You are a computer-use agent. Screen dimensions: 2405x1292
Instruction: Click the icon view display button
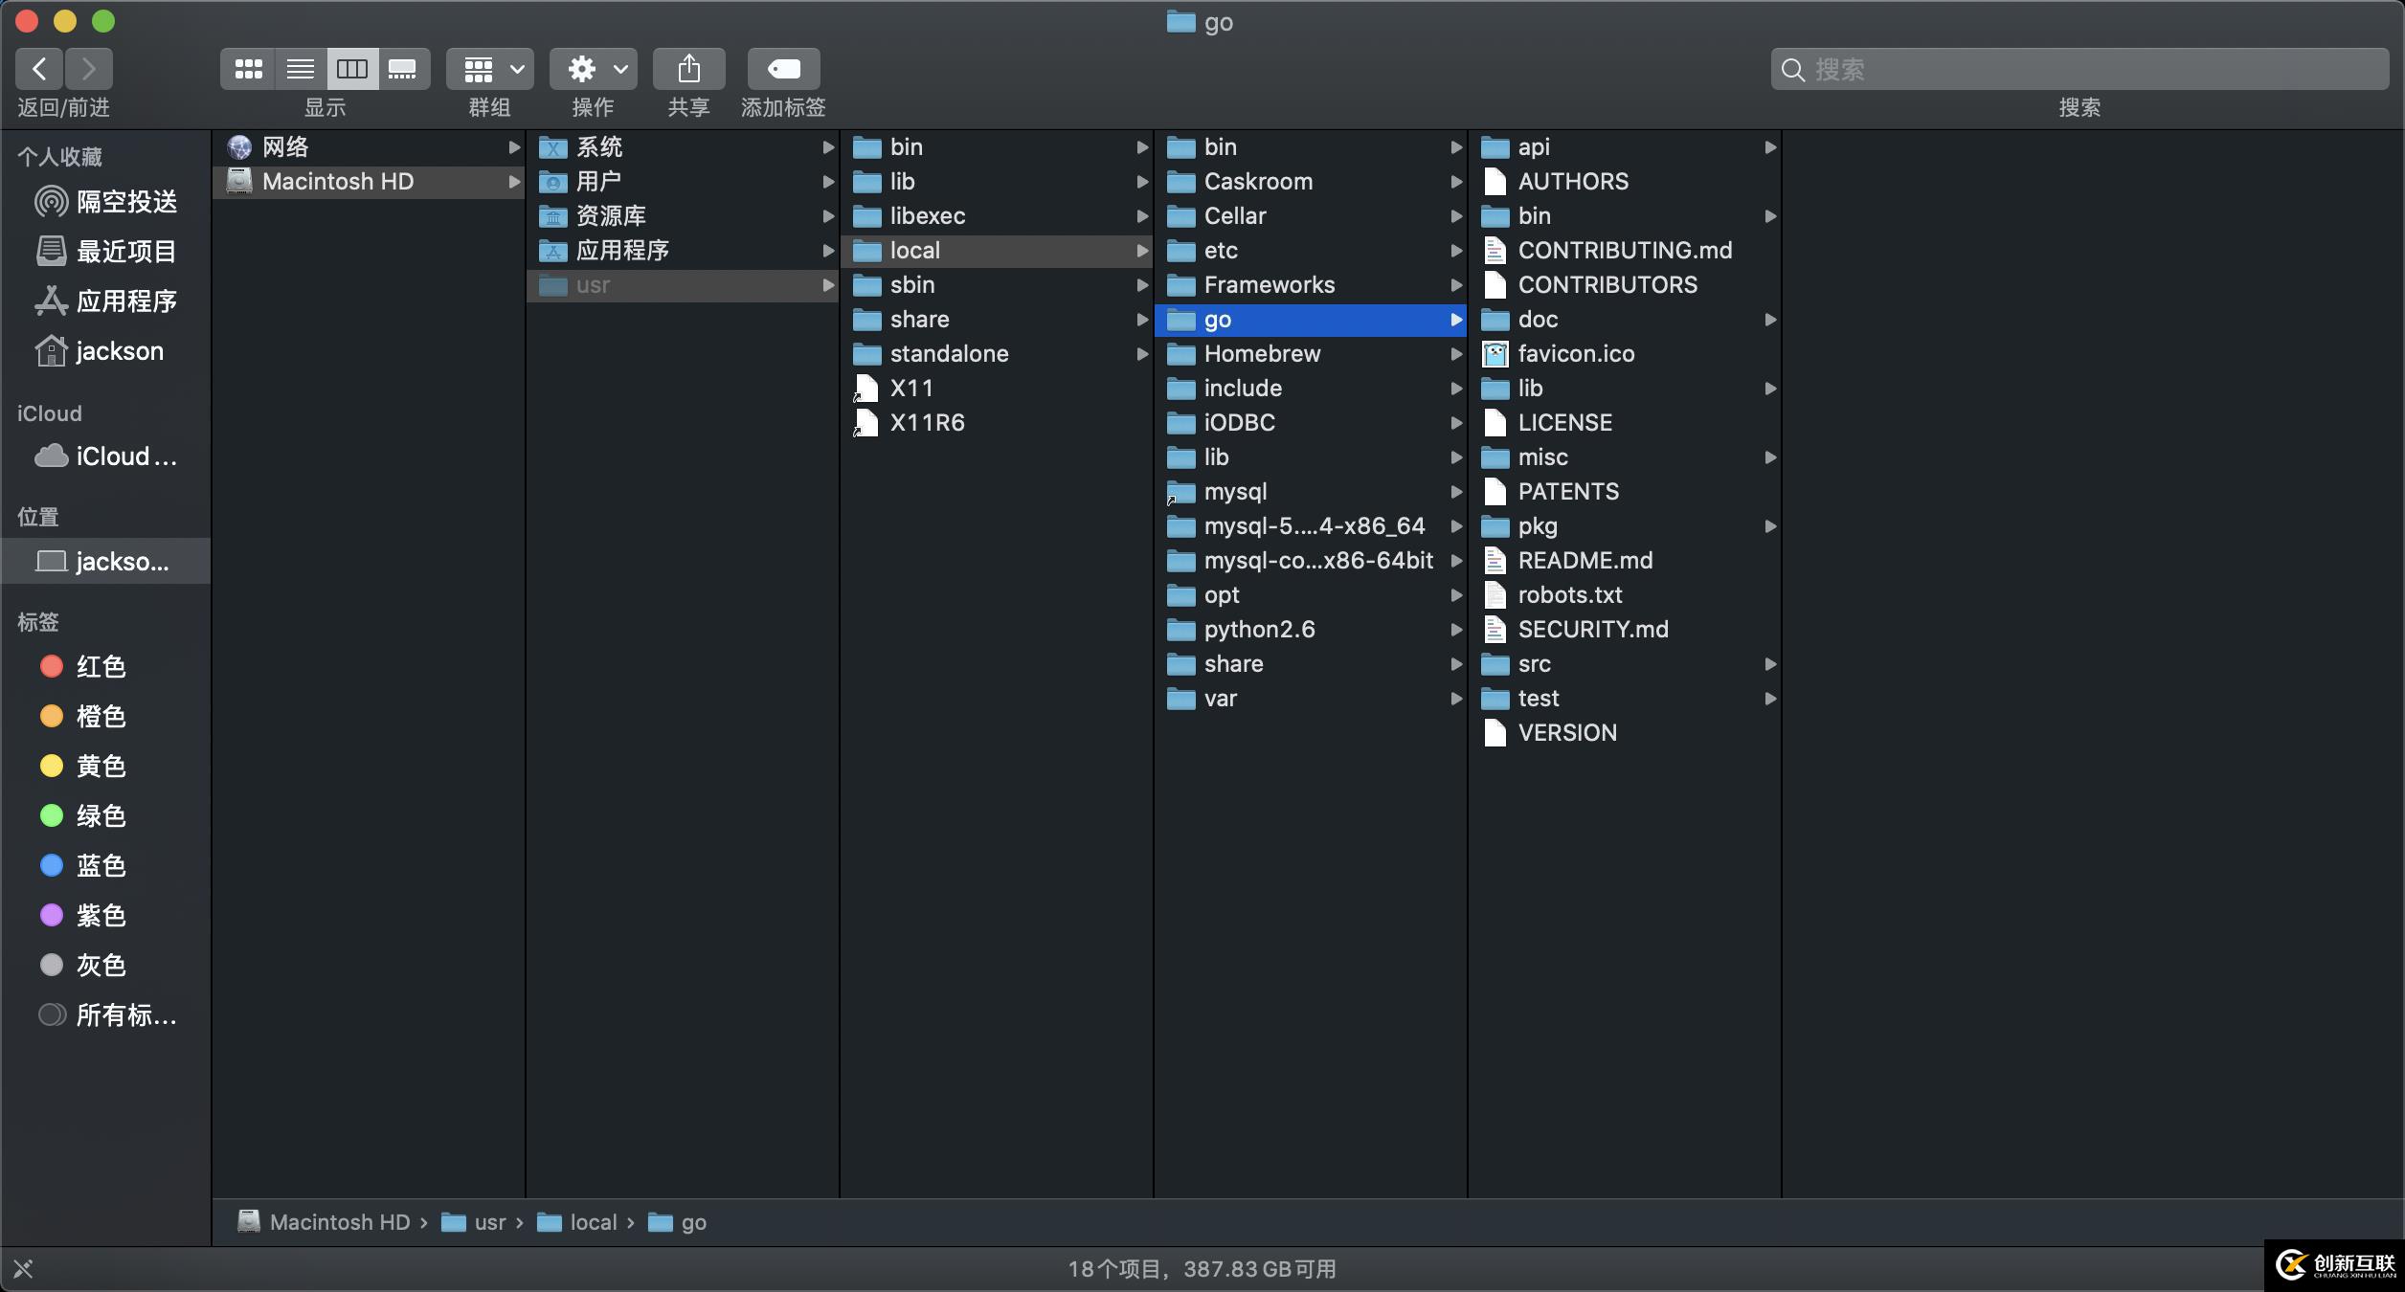click(x=248, y=67)
